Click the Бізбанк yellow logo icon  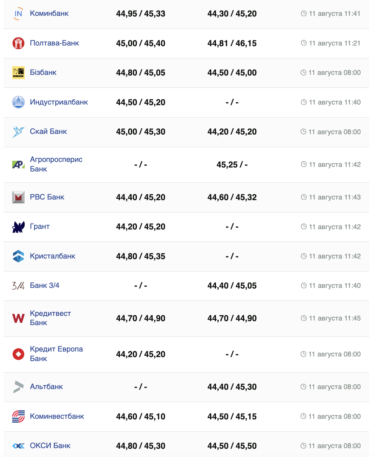(x=18, y=73)
